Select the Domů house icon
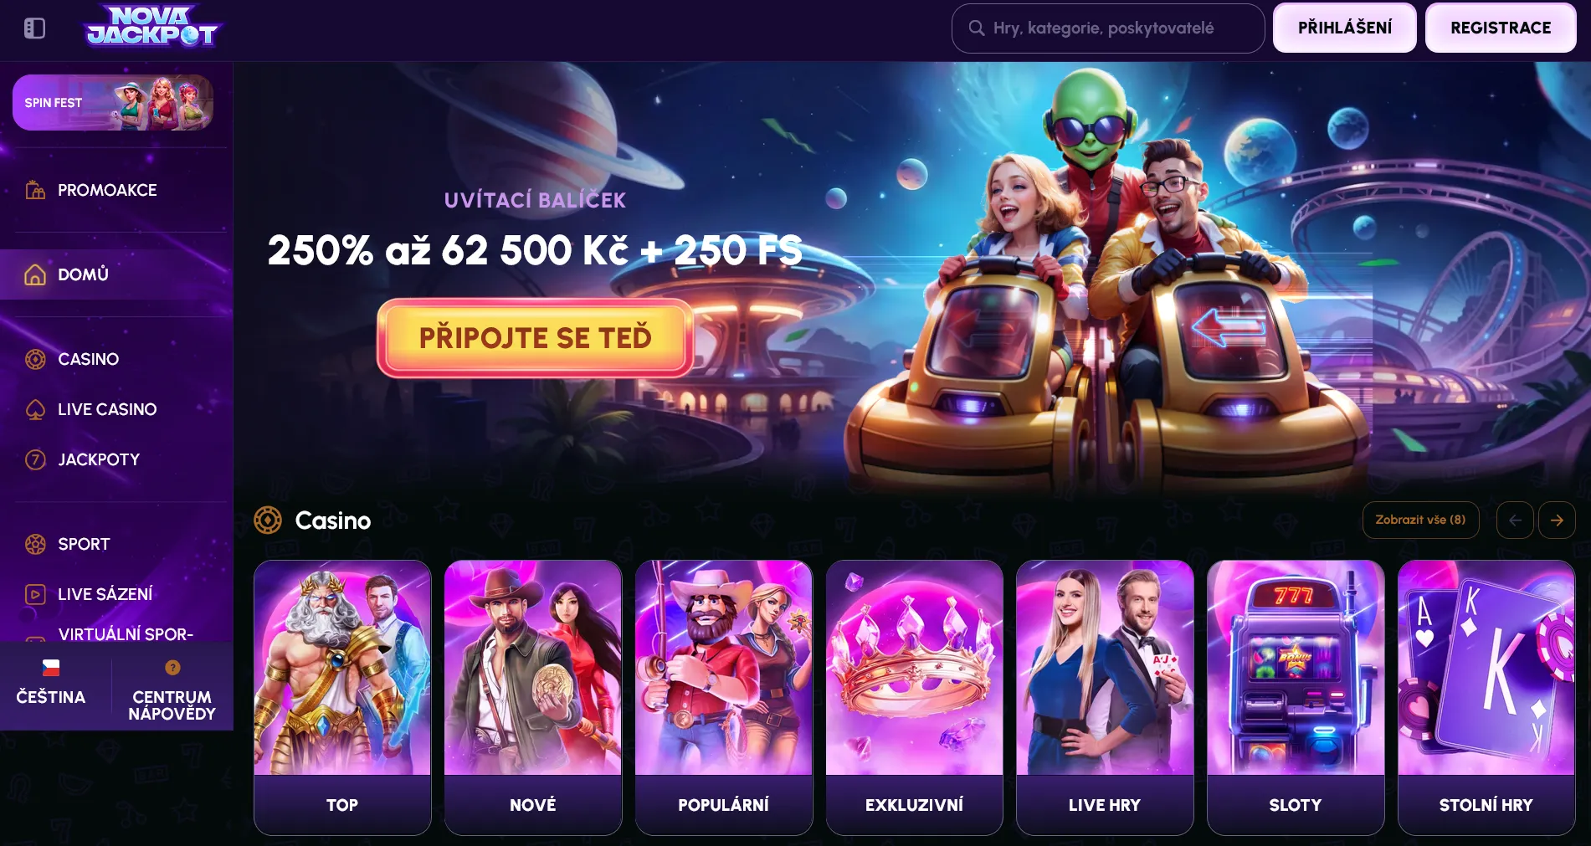The image size is (1591, 846). click(35, 274)
